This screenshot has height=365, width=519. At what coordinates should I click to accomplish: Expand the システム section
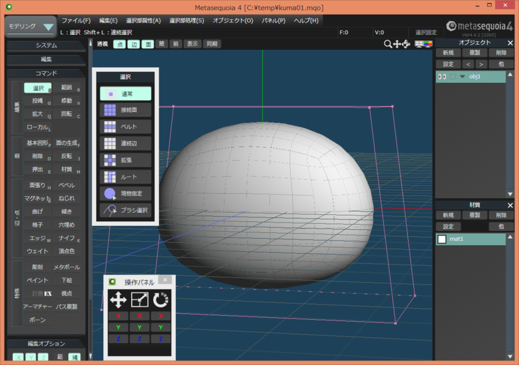(46, 45)
